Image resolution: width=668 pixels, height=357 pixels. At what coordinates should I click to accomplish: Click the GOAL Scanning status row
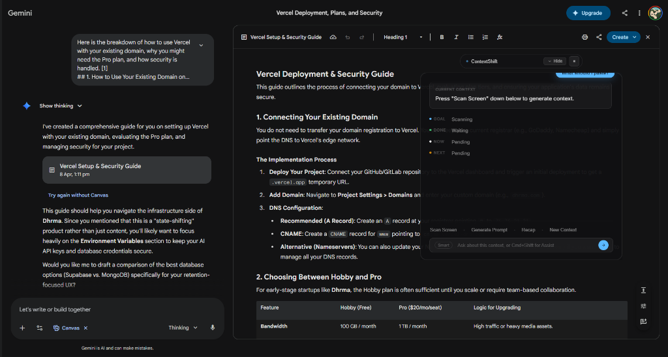point(451,120)
